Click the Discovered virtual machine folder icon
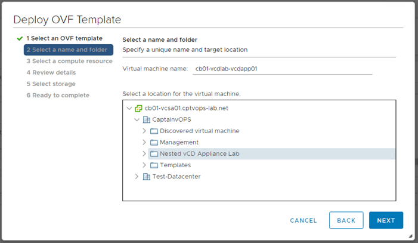Screen dimensions: 418x243 tap(154, 131)
